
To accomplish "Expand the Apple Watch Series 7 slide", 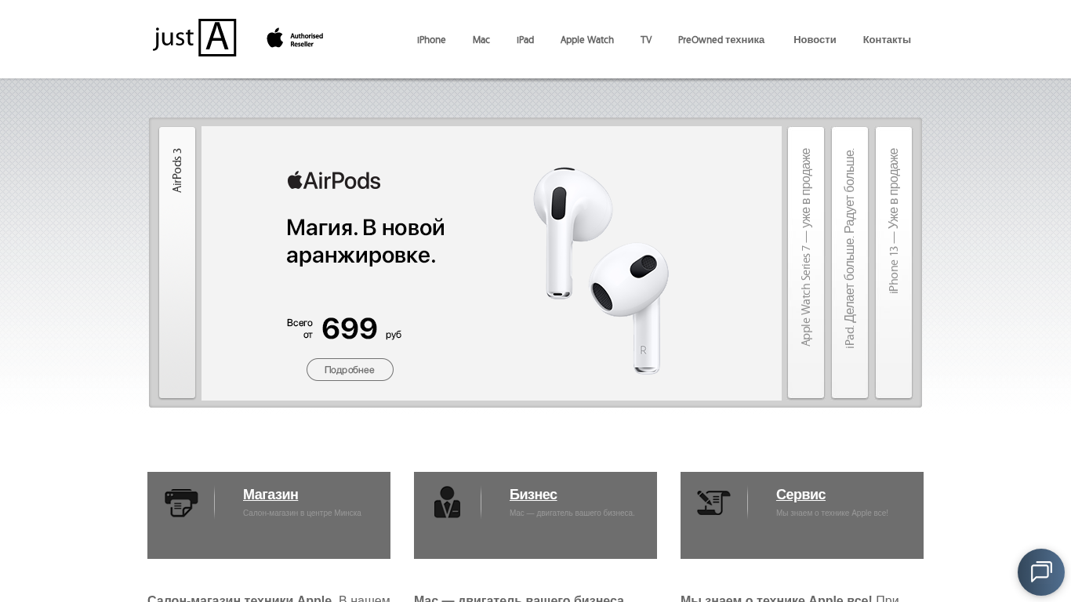I will pyautogui.click(x=806, y=263).
